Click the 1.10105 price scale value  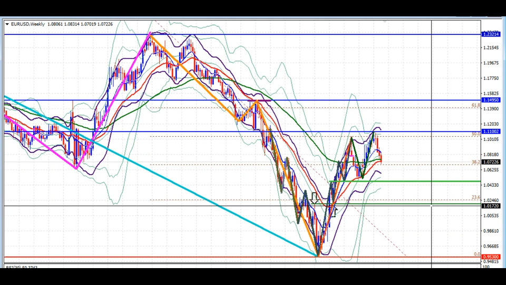click(x=491, y=139)
